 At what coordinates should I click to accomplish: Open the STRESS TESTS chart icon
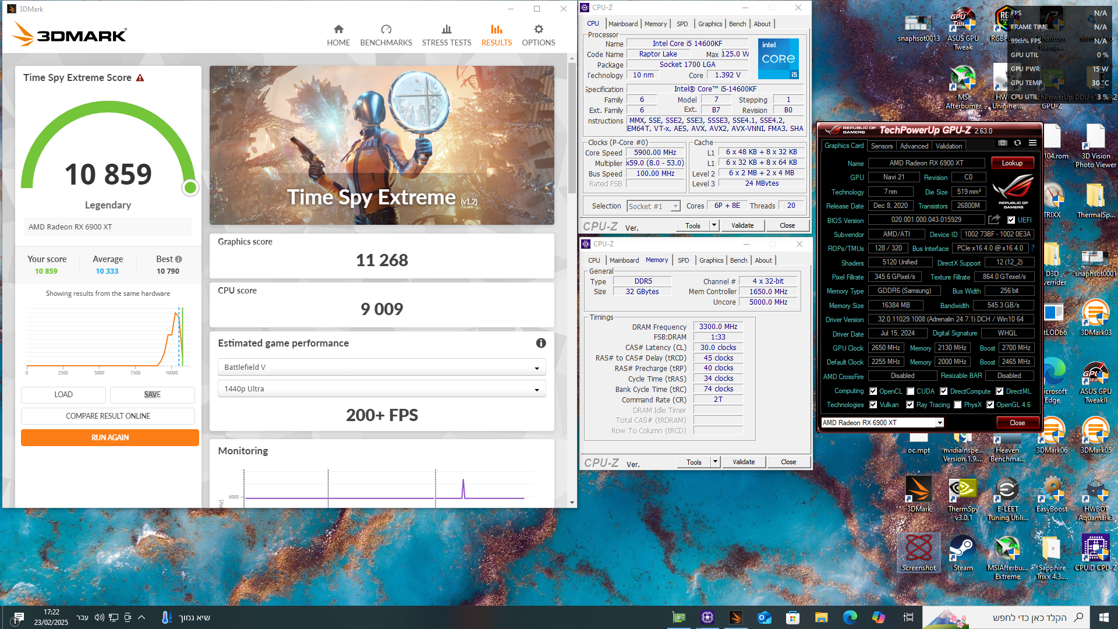click(447, 29)
